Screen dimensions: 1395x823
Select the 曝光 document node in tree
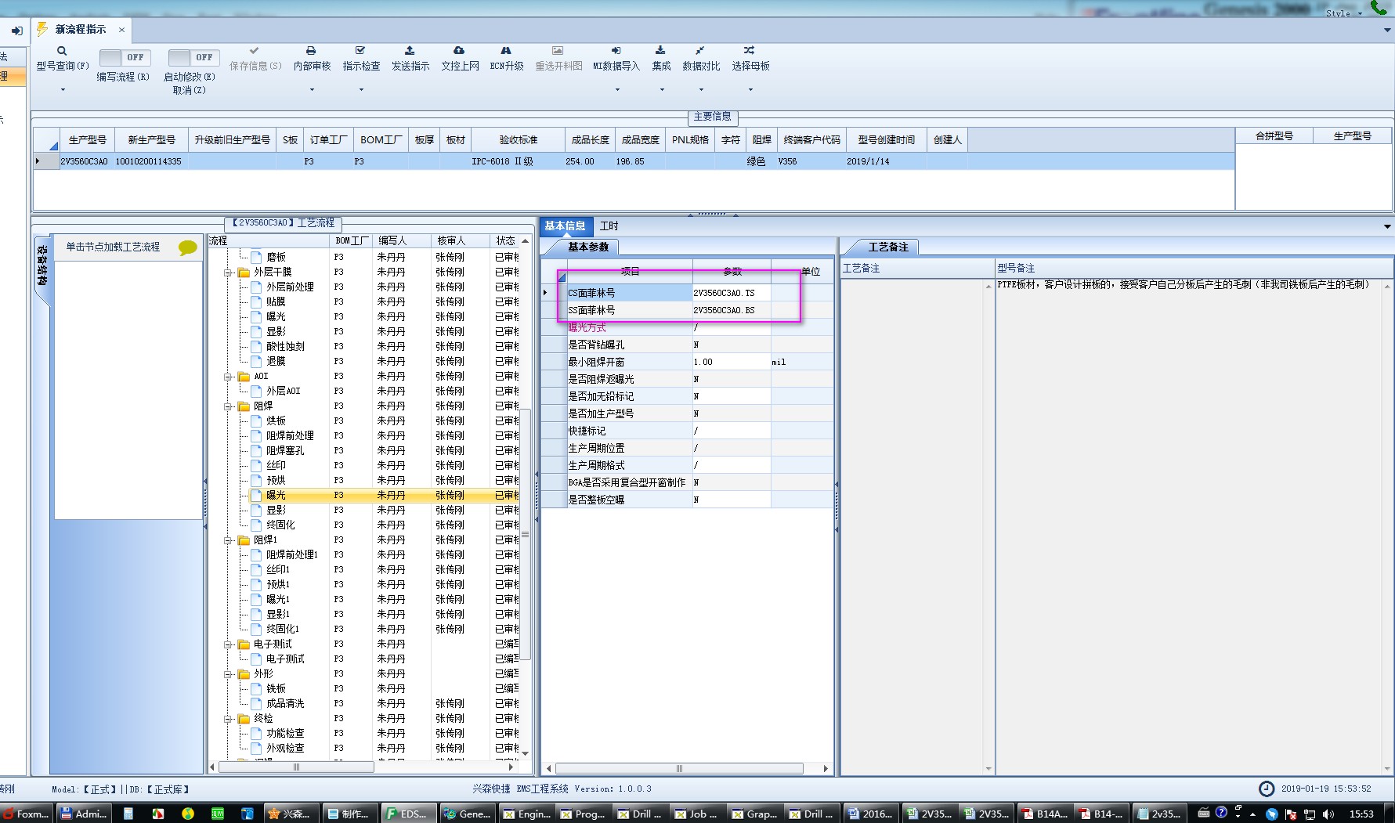[276, 495]
